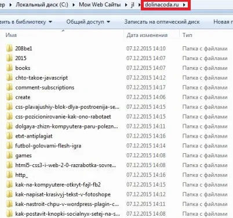Click the dolgaya-zhizn-kompyutera folder icon
This screenshot has height=218, width=233.
(9, 126)
